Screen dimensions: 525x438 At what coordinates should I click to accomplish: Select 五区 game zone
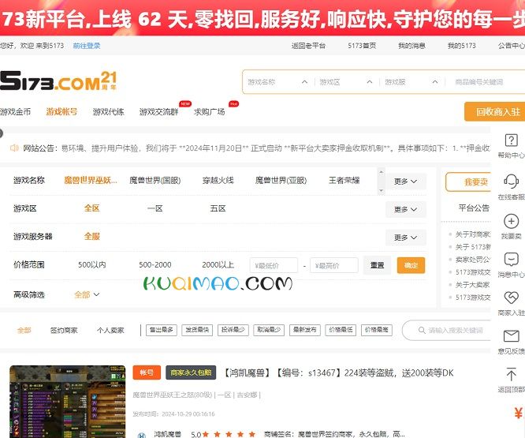click(218, 208)
